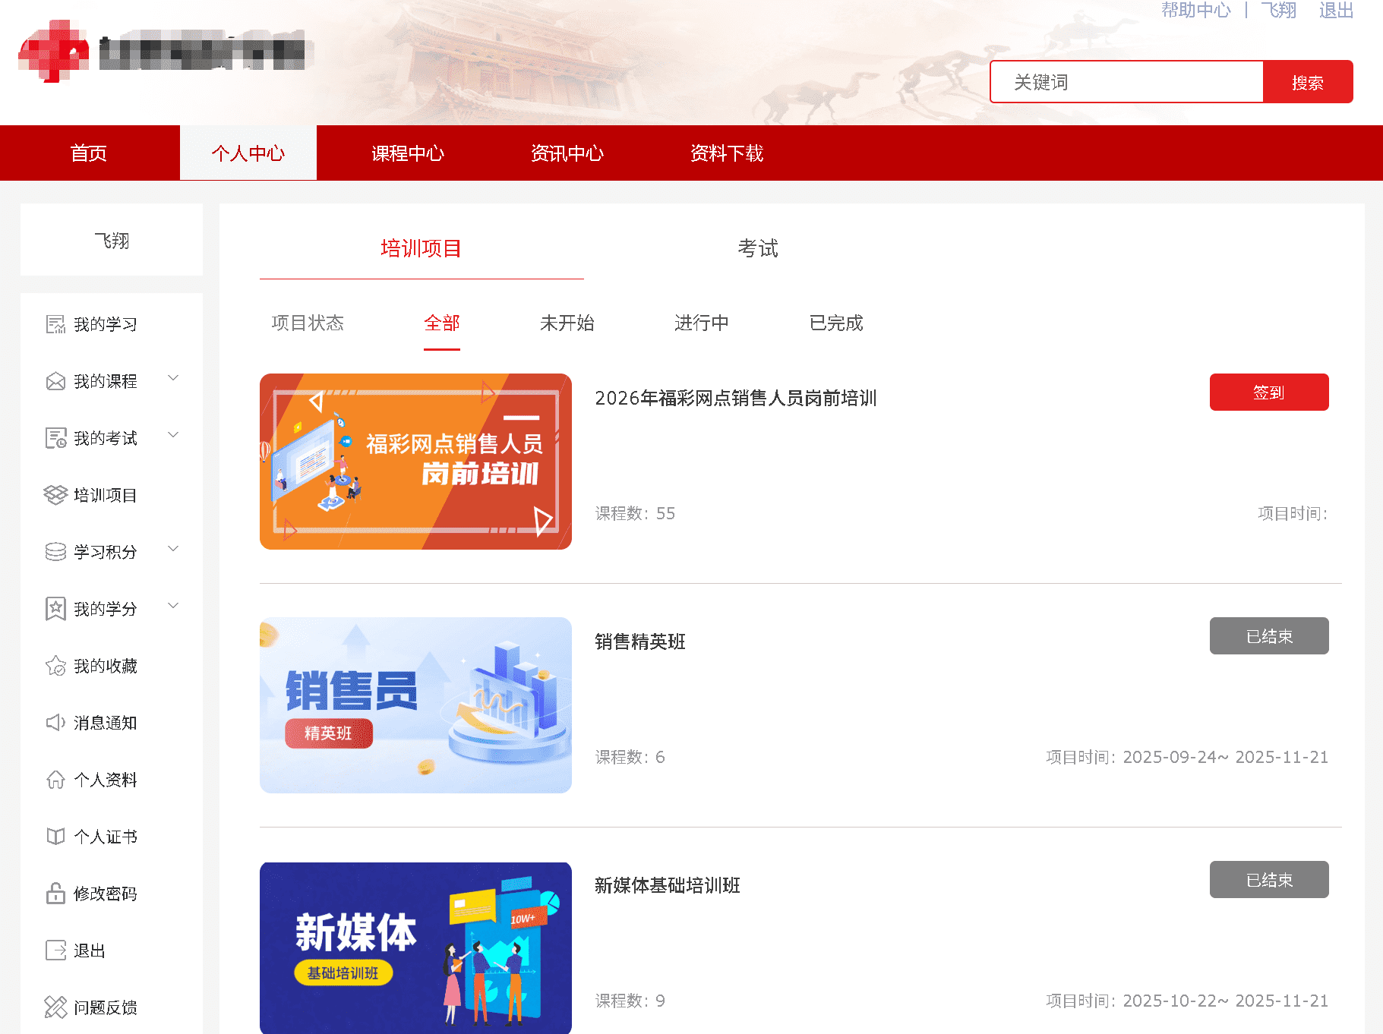Viewport: 1383px width, 1034px height.
Task: Click the 问题反馈 icon in sidebar
Action: [x=55, y=1007]
